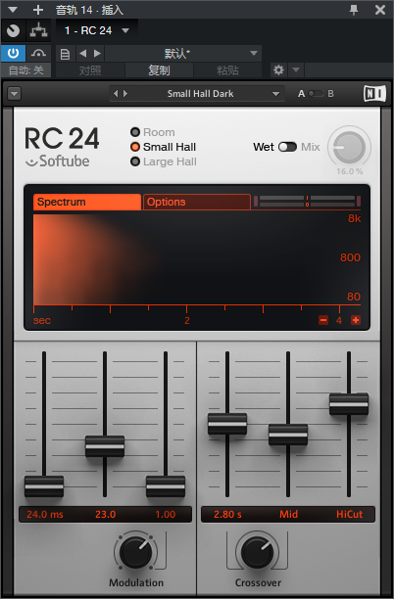Screen dimensions: 394x599
Task: Pin the plugin window
Action: pyautogui.click(x=354, y=10)
